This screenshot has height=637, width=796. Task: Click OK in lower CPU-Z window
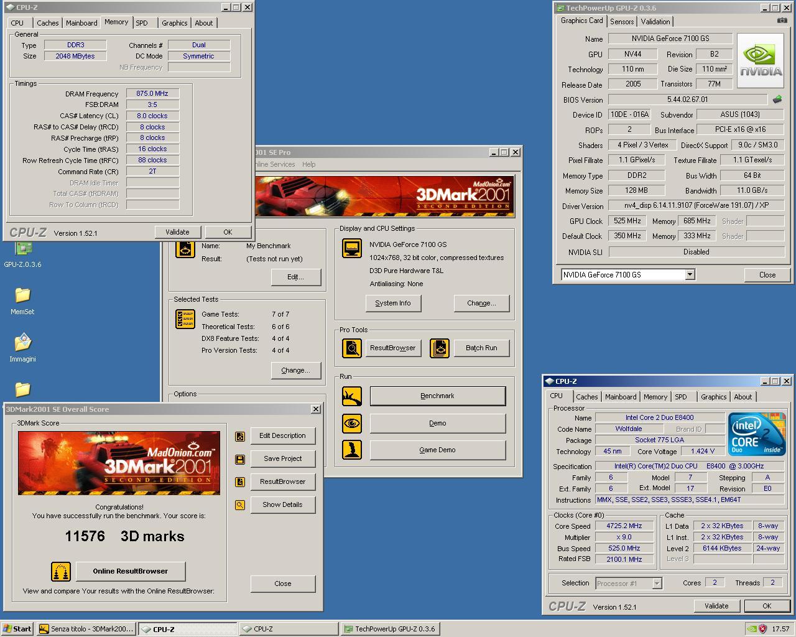coord(767,606)
